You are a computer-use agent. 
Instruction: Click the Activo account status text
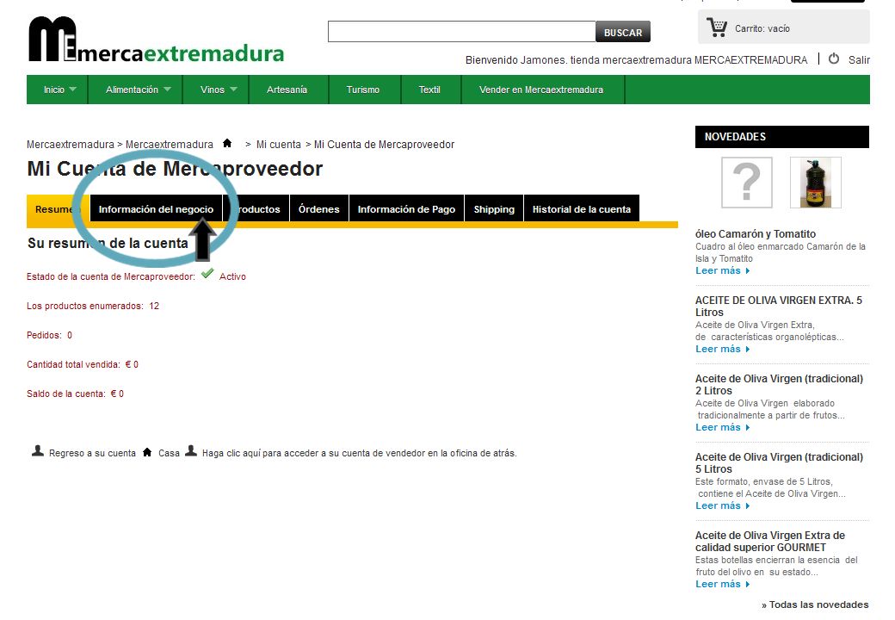coord(232,276)
